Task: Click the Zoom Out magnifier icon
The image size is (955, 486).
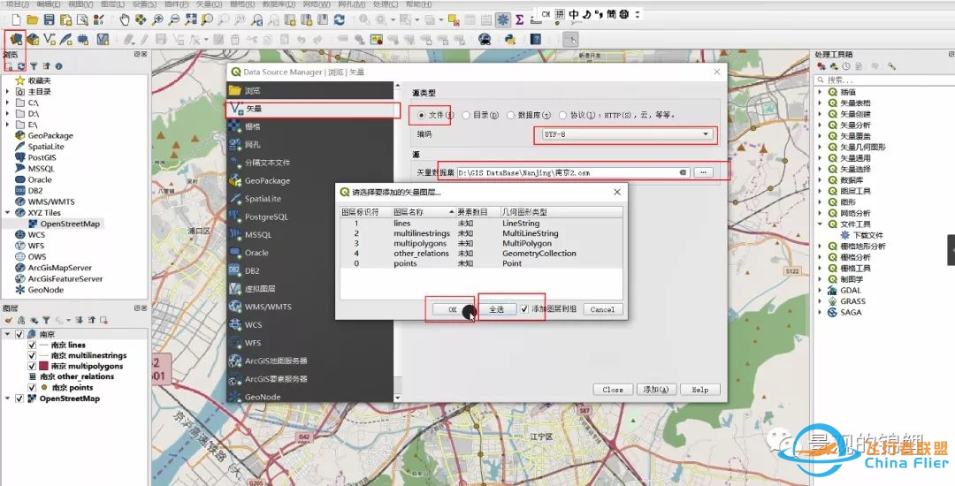Action: point(174,20)
